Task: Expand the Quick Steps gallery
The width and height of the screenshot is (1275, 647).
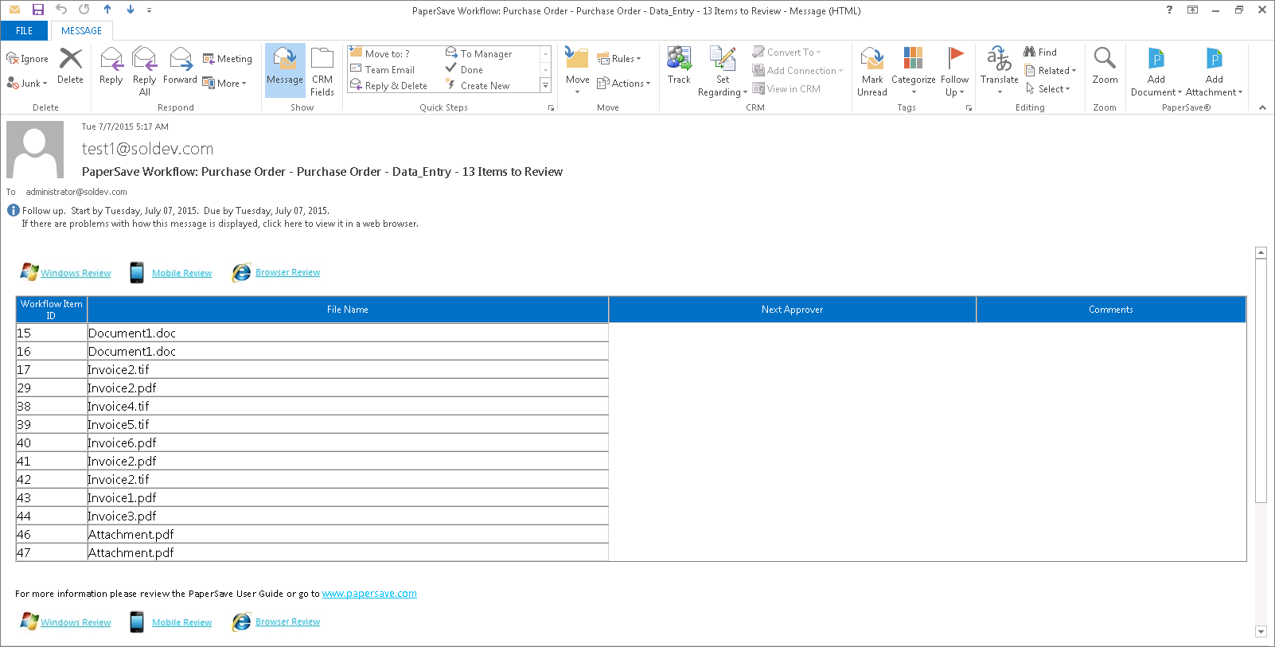Action: tap(545, 85)
